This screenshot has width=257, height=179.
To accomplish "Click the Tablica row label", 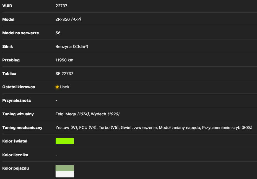I will click(9, 74).
